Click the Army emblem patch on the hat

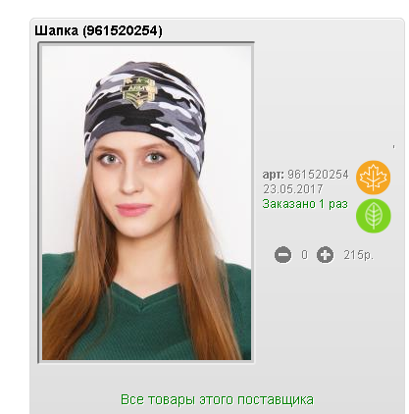click(x=137, y=92)
